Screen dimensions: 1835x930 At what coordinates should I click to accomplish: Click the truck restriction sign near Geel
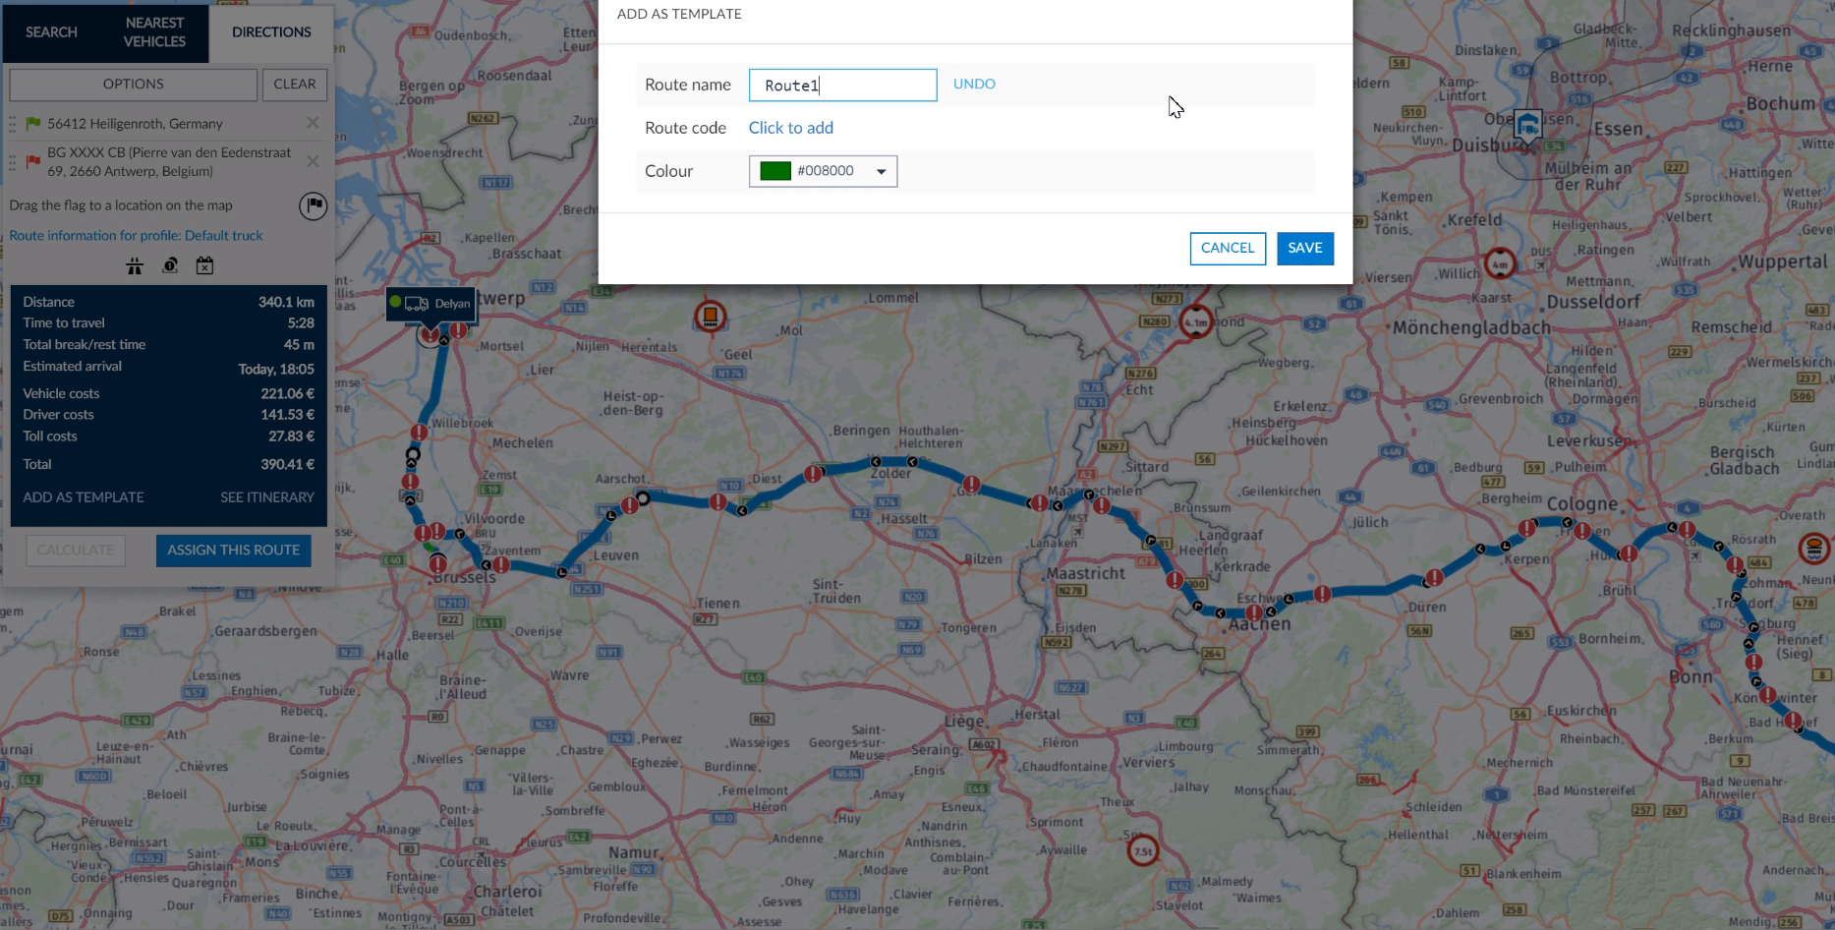point(710,317)
